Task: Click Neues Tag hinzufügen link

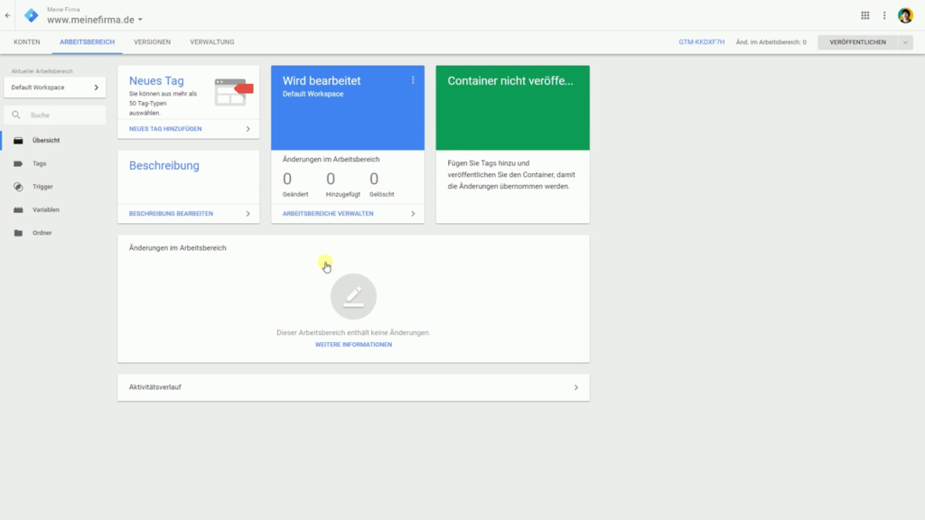Action: 165,128
